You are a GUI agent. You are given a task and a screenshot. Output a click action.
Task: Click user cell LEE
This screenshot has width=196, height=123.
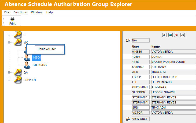point(140,82)
